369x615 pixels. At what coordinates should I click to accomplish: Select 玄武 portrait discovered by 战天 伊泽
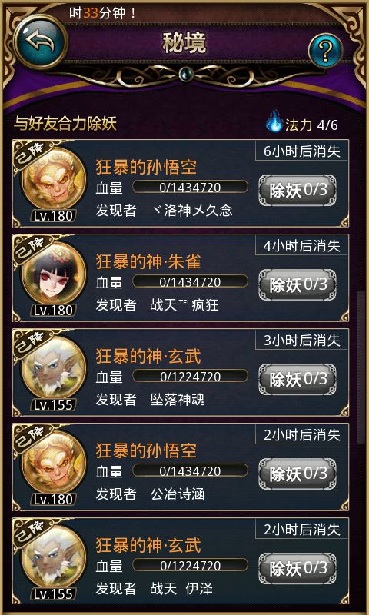(x=53, y=559)
